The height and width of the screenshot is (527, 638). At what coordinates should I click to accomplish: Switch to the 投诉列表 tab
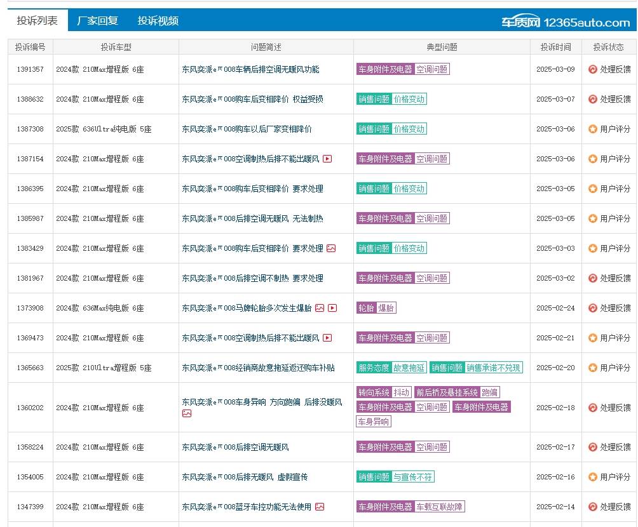pyautogui.click(x=37, y=20)
